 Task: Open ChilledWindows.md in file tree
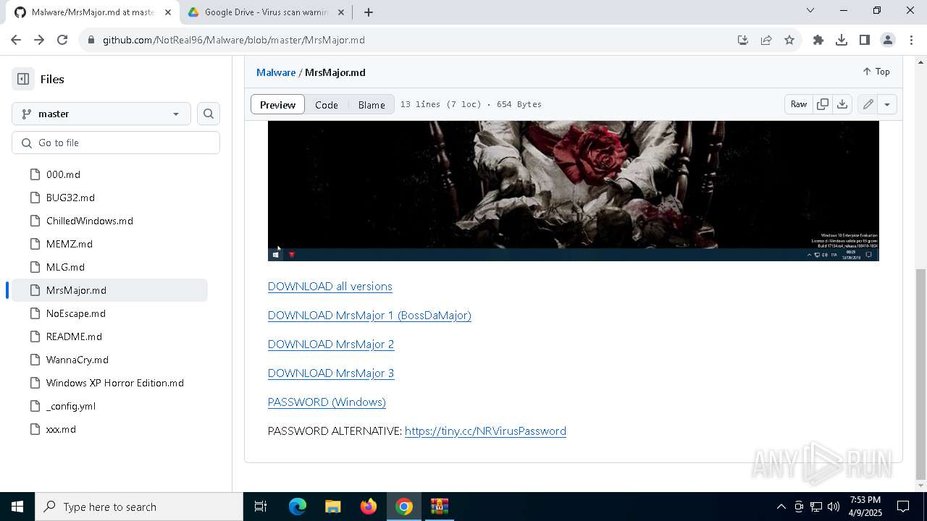point(89,221)
